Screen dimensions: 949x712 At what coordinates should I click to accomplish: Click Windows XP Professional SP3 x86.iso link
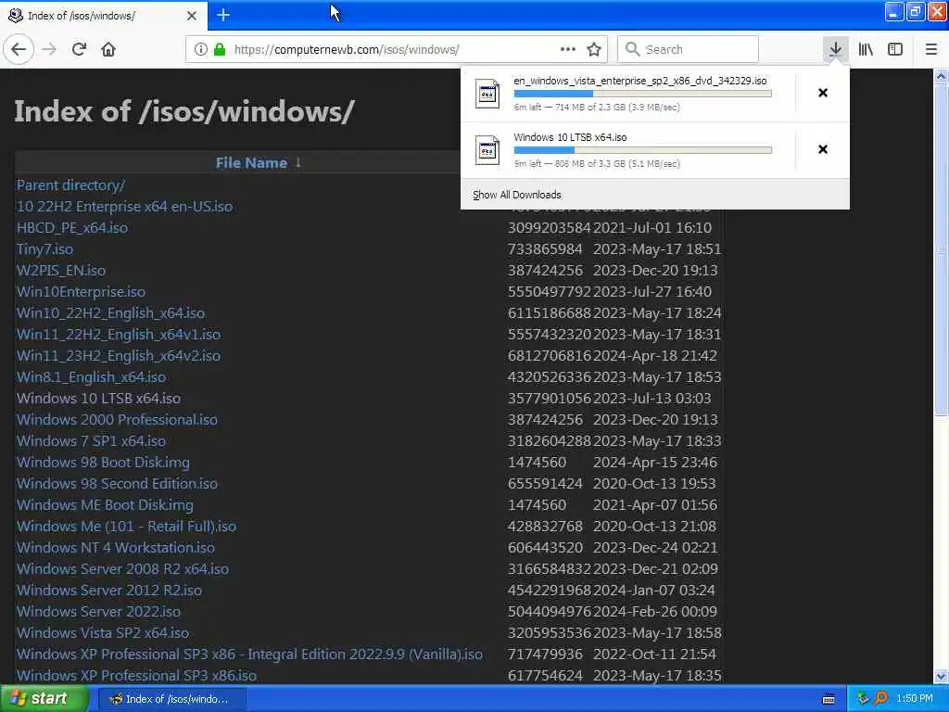(x=137, y=675)
